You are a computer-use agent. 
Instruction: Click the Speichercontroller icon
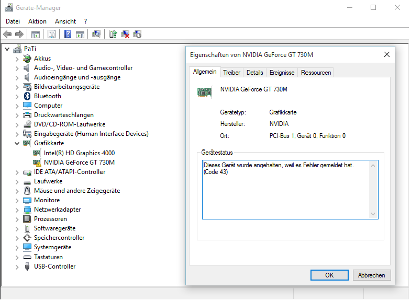27,238
